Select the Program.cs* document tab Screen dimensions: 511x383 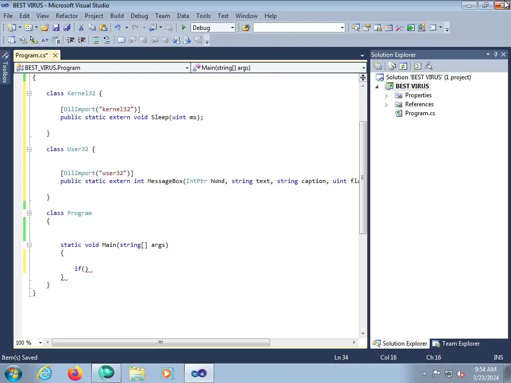pyautogui.click(x=31, y=55)
